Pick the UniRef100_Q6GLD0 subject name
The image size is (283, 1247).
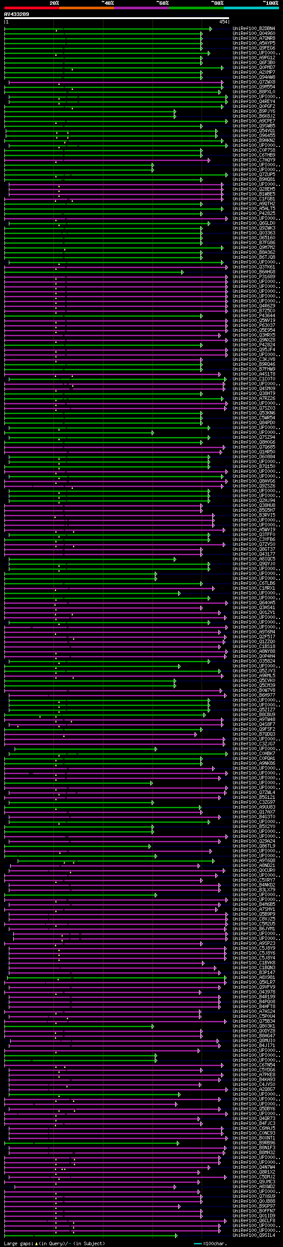tap(254, 223)
